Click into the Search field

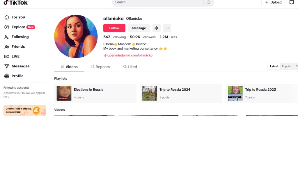pyautogui.click(x=158, y=2)
